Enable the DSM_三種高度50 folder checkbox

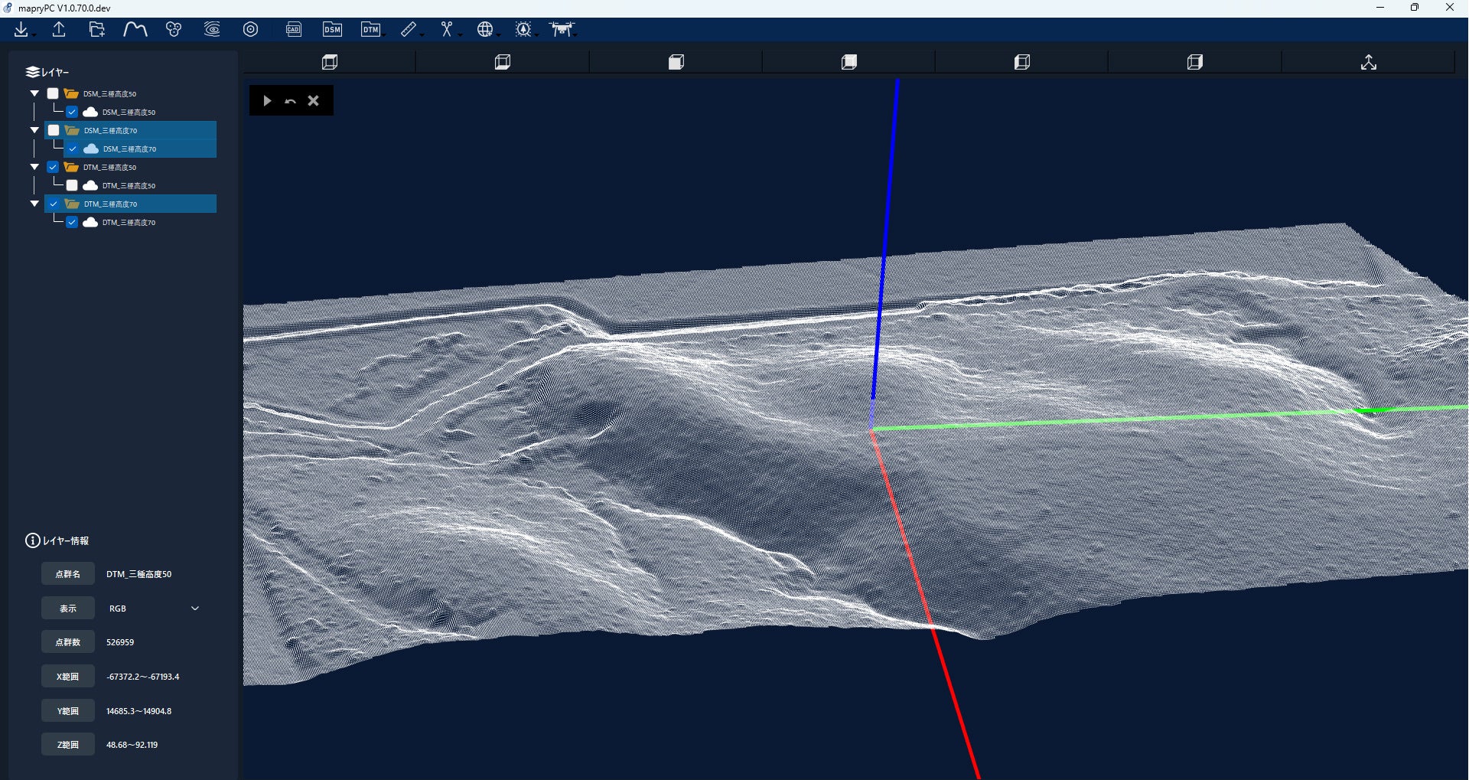53,93
